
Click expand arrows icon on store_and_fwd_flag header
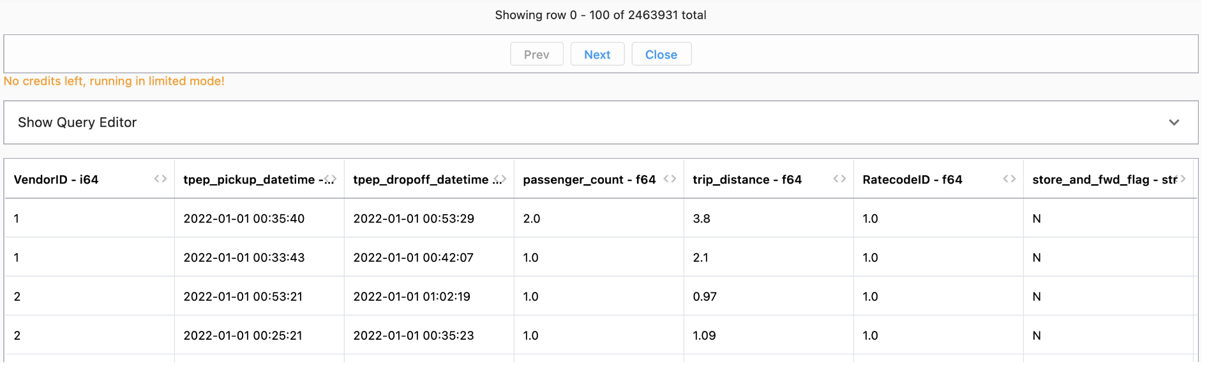tap(1180, 179)
